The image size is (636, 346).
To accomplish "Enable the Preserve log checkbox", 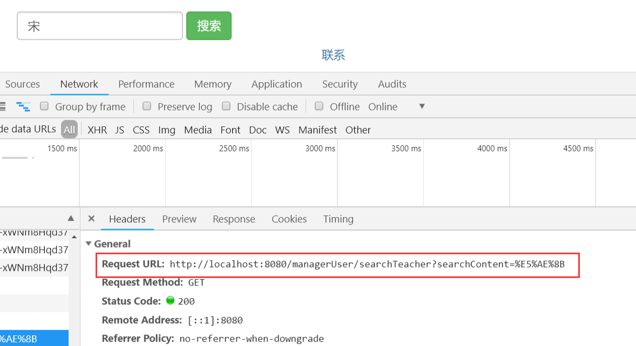I will click(147, 106).
